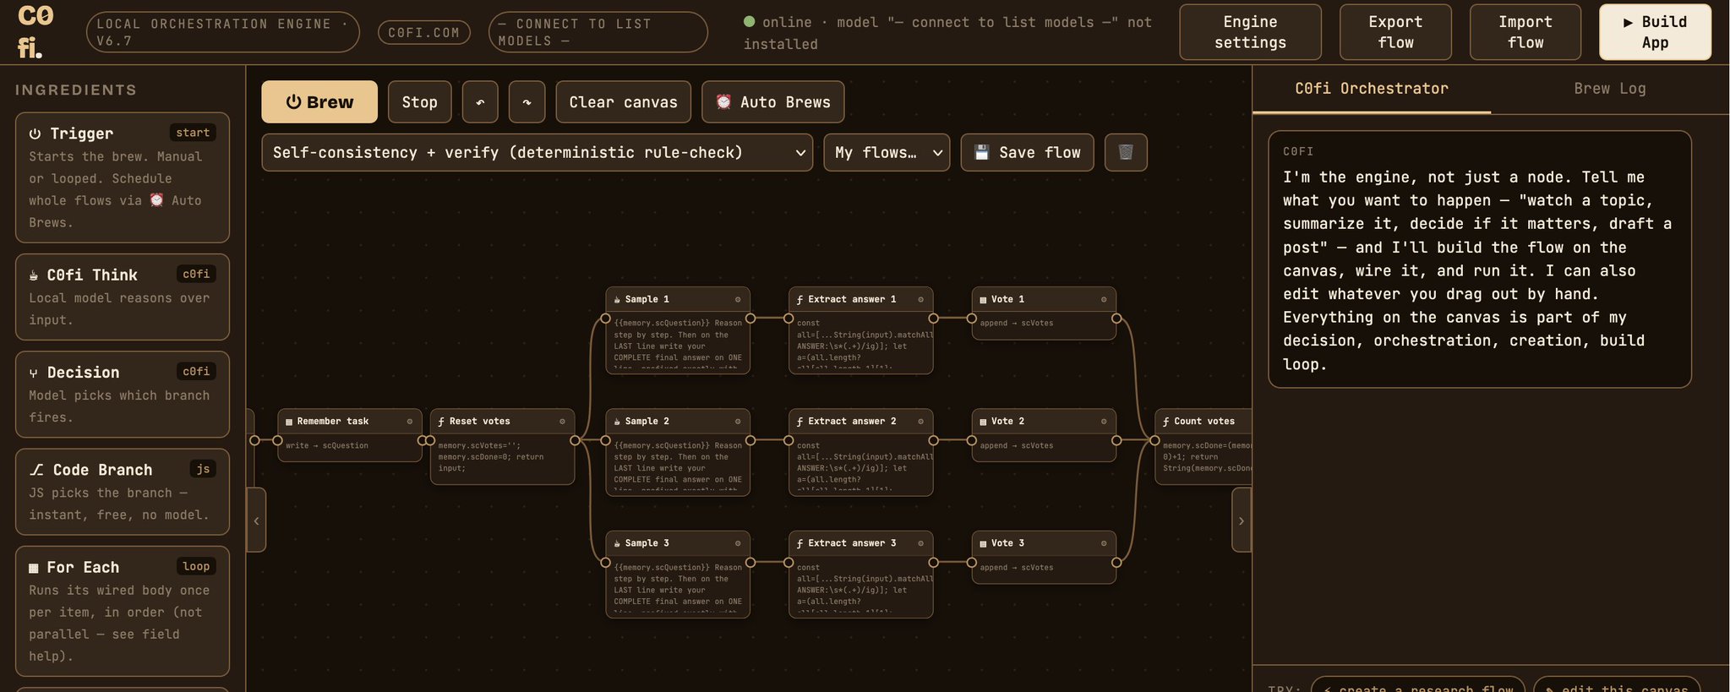
Task: Open settings icon on Vote 3 node
Action: (1104, 543)
